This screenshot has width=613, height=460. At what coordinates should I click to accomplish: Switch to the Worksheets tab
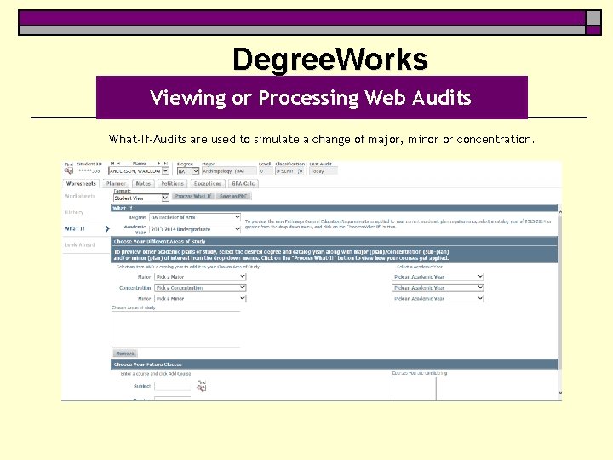pos(81,183)
